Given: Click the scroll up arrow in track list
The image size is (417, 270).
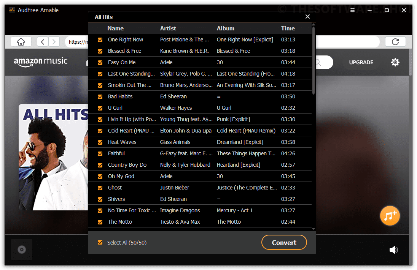Looking at the screenshot, I should click(314, 25).
